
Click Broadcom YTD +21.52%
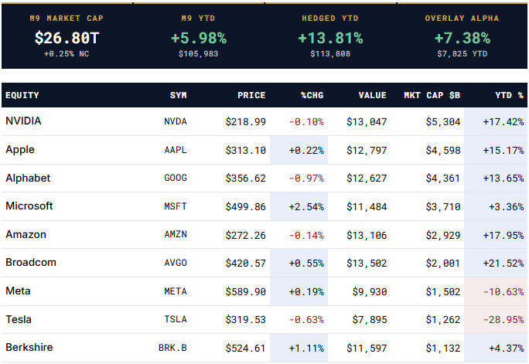(x=503, y=264)
